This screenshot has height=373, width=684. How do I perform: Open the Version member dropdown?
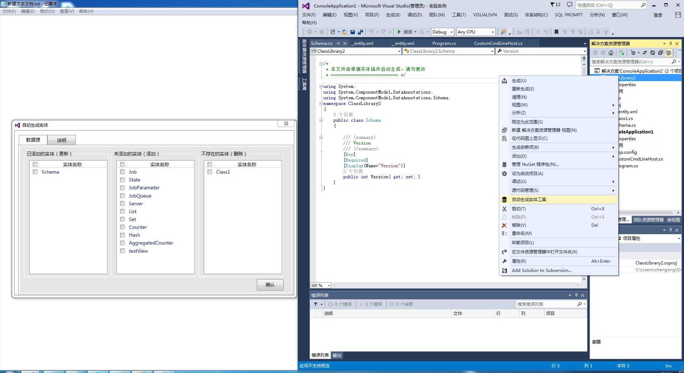pyautogui.click(x=541, y=51)
